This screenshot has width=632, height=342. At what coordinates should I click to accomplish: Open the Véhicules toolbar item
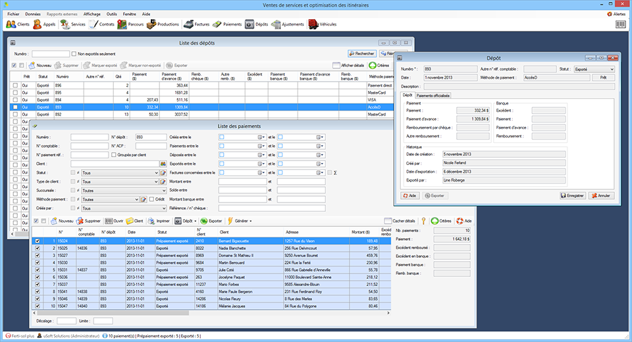[x=323, y=24]
